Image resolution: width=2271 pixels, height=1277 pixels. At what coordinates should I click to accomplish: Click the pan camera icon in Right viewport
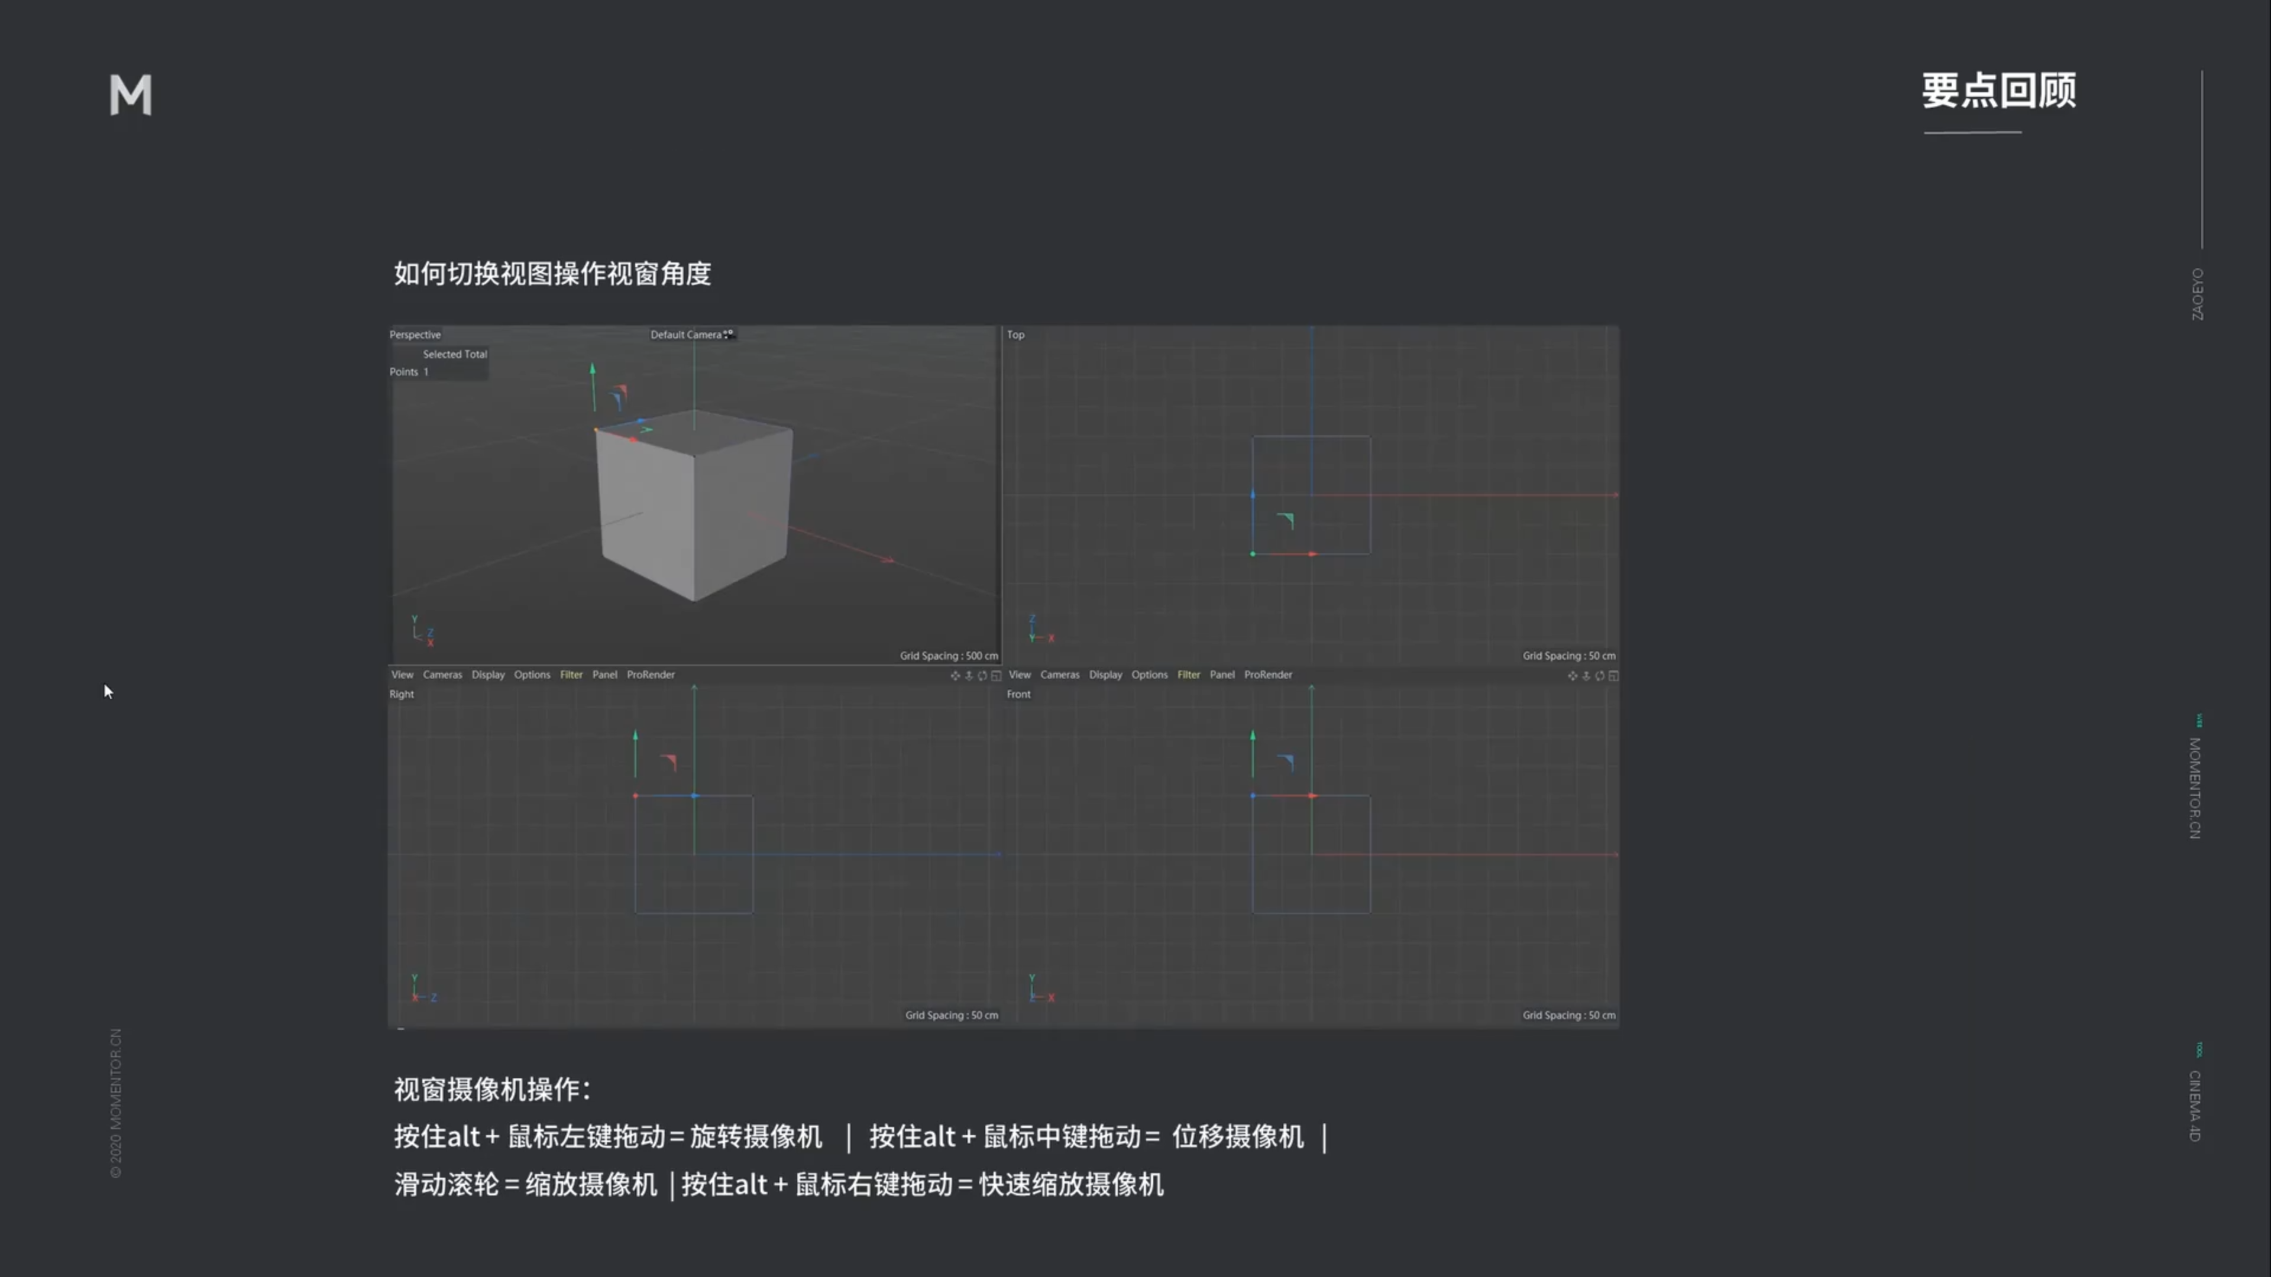pyautogui.click(x=955, y=676)
